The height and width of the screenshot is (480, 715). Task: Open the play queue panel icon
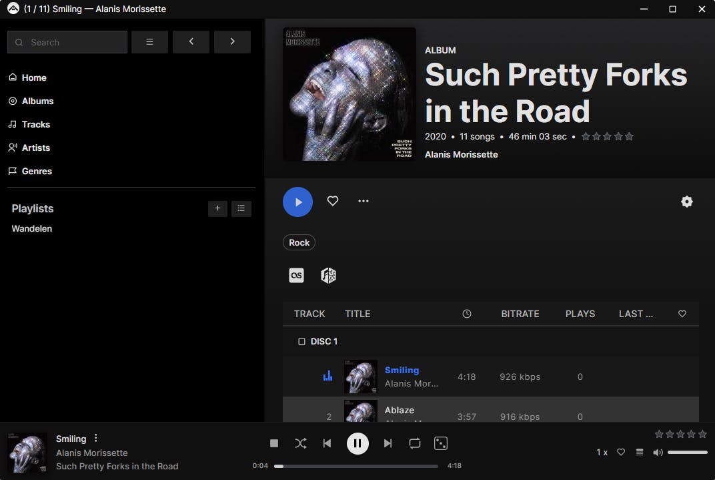point(639,452)
